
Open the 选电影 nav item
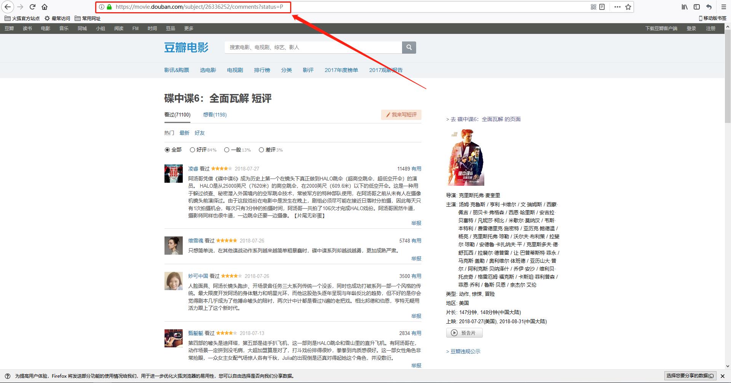208,70
